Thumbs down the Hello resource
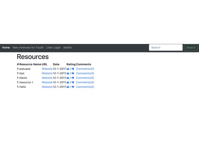 [73, 87]
